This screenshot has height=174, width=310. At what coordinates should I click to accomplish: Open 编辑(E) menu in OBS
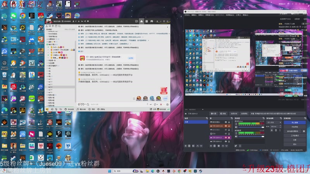point(194,15)
